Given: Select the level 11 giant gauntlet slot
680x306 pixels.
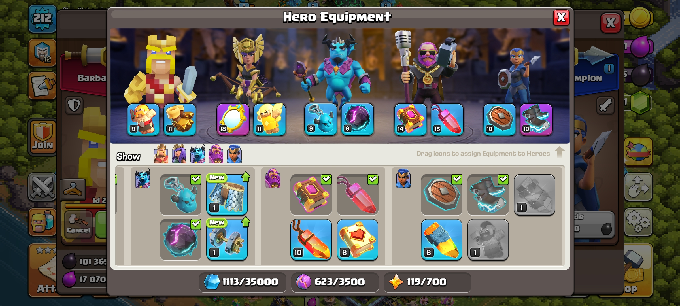Looking at the screenshot, I should point(180,120).
